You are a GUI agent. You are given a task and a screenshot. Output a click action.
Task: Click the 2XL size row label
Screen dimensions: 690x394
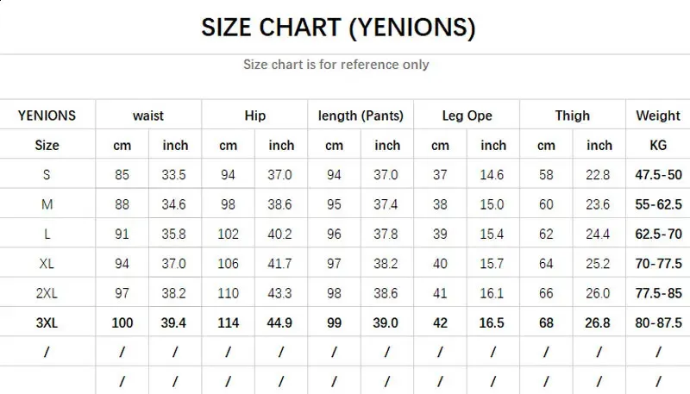(x=47, y=293)
